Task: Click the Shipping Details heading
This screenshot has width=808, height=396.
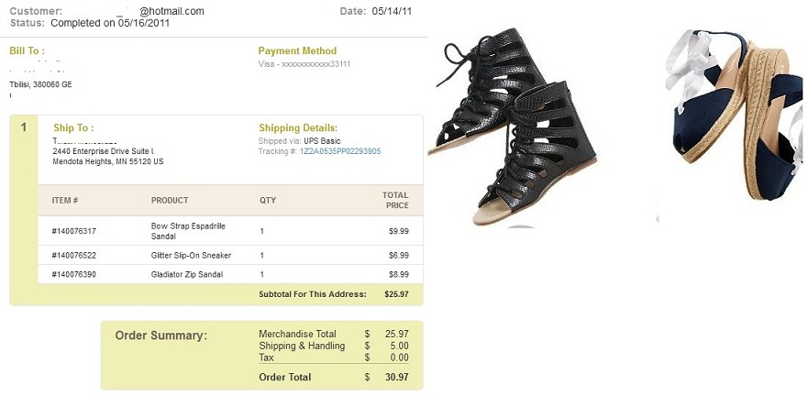Action: (x=298, y=128)
